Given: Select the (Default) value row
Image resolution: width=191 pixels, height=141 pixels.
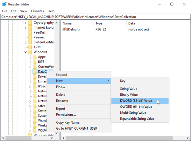Looking at the screenshot, I should point(105,29).
